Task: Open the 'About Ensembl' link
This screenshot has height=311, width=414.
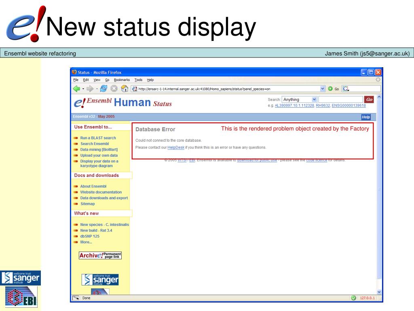Action: tap(93, 186)
